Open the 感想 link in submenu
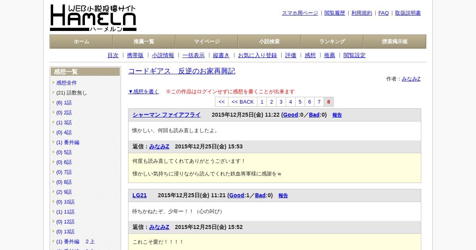 [x=310, y=55]
